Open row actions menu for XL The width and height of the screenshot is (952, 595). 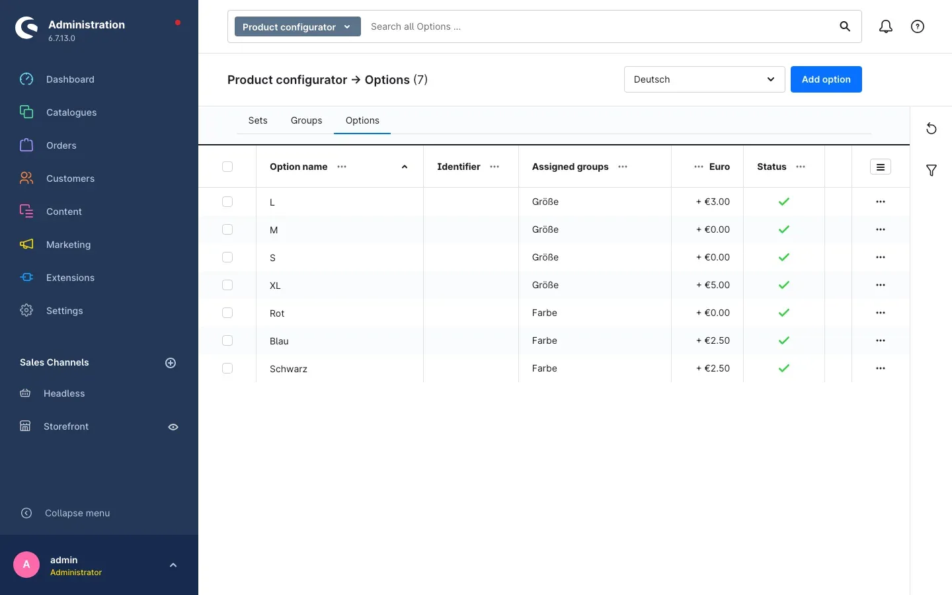click(881, 285)
